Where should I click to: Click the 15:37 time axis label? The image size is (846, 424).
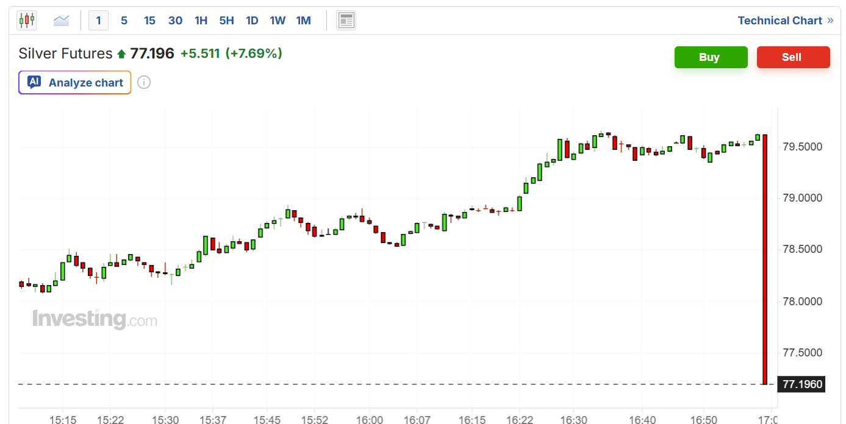click(213, 420)
